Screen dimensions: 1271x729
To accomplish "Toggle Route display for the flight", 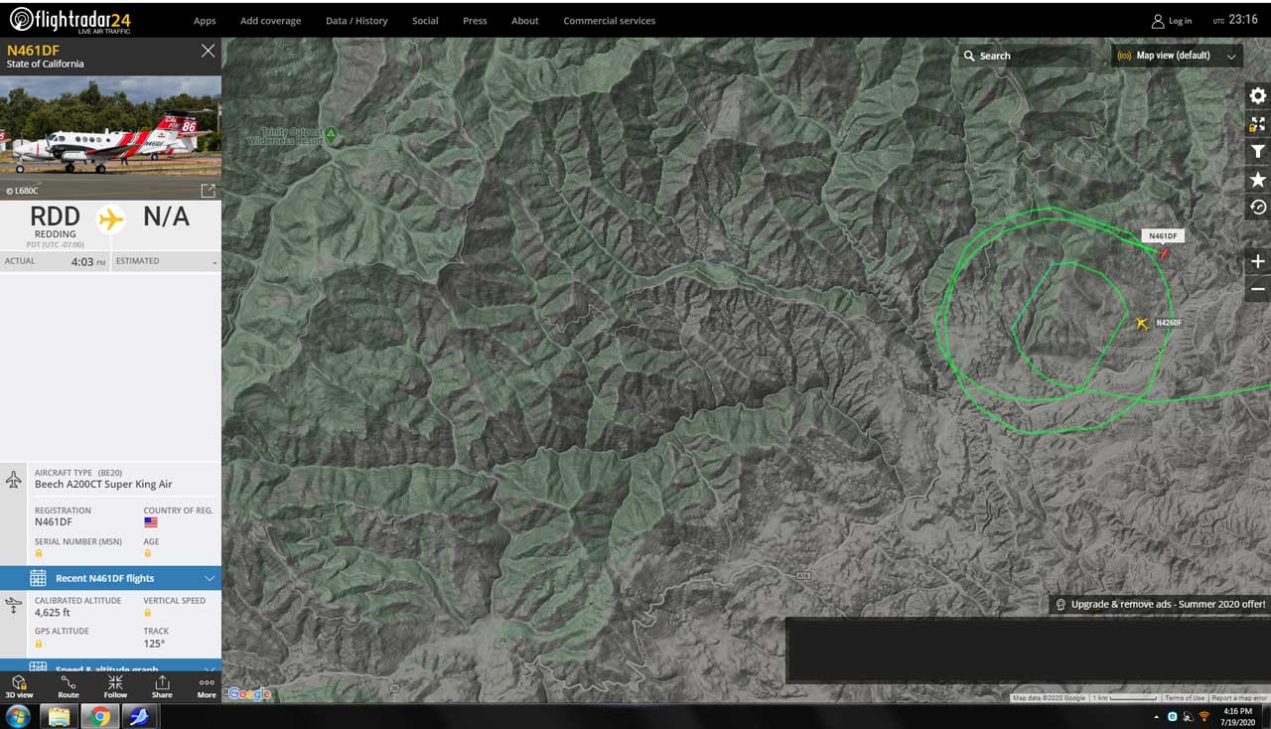I will [68, 686].
